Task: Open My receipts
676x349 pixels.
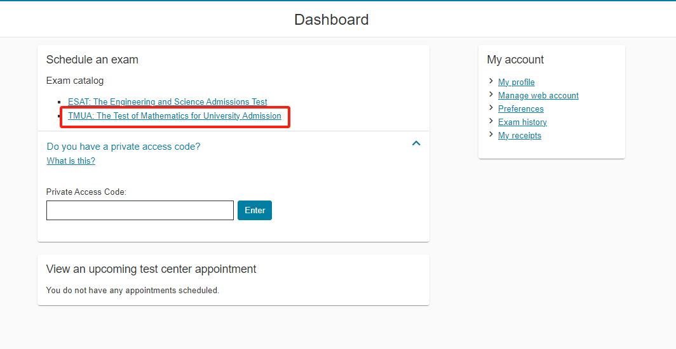Action: 520,136
